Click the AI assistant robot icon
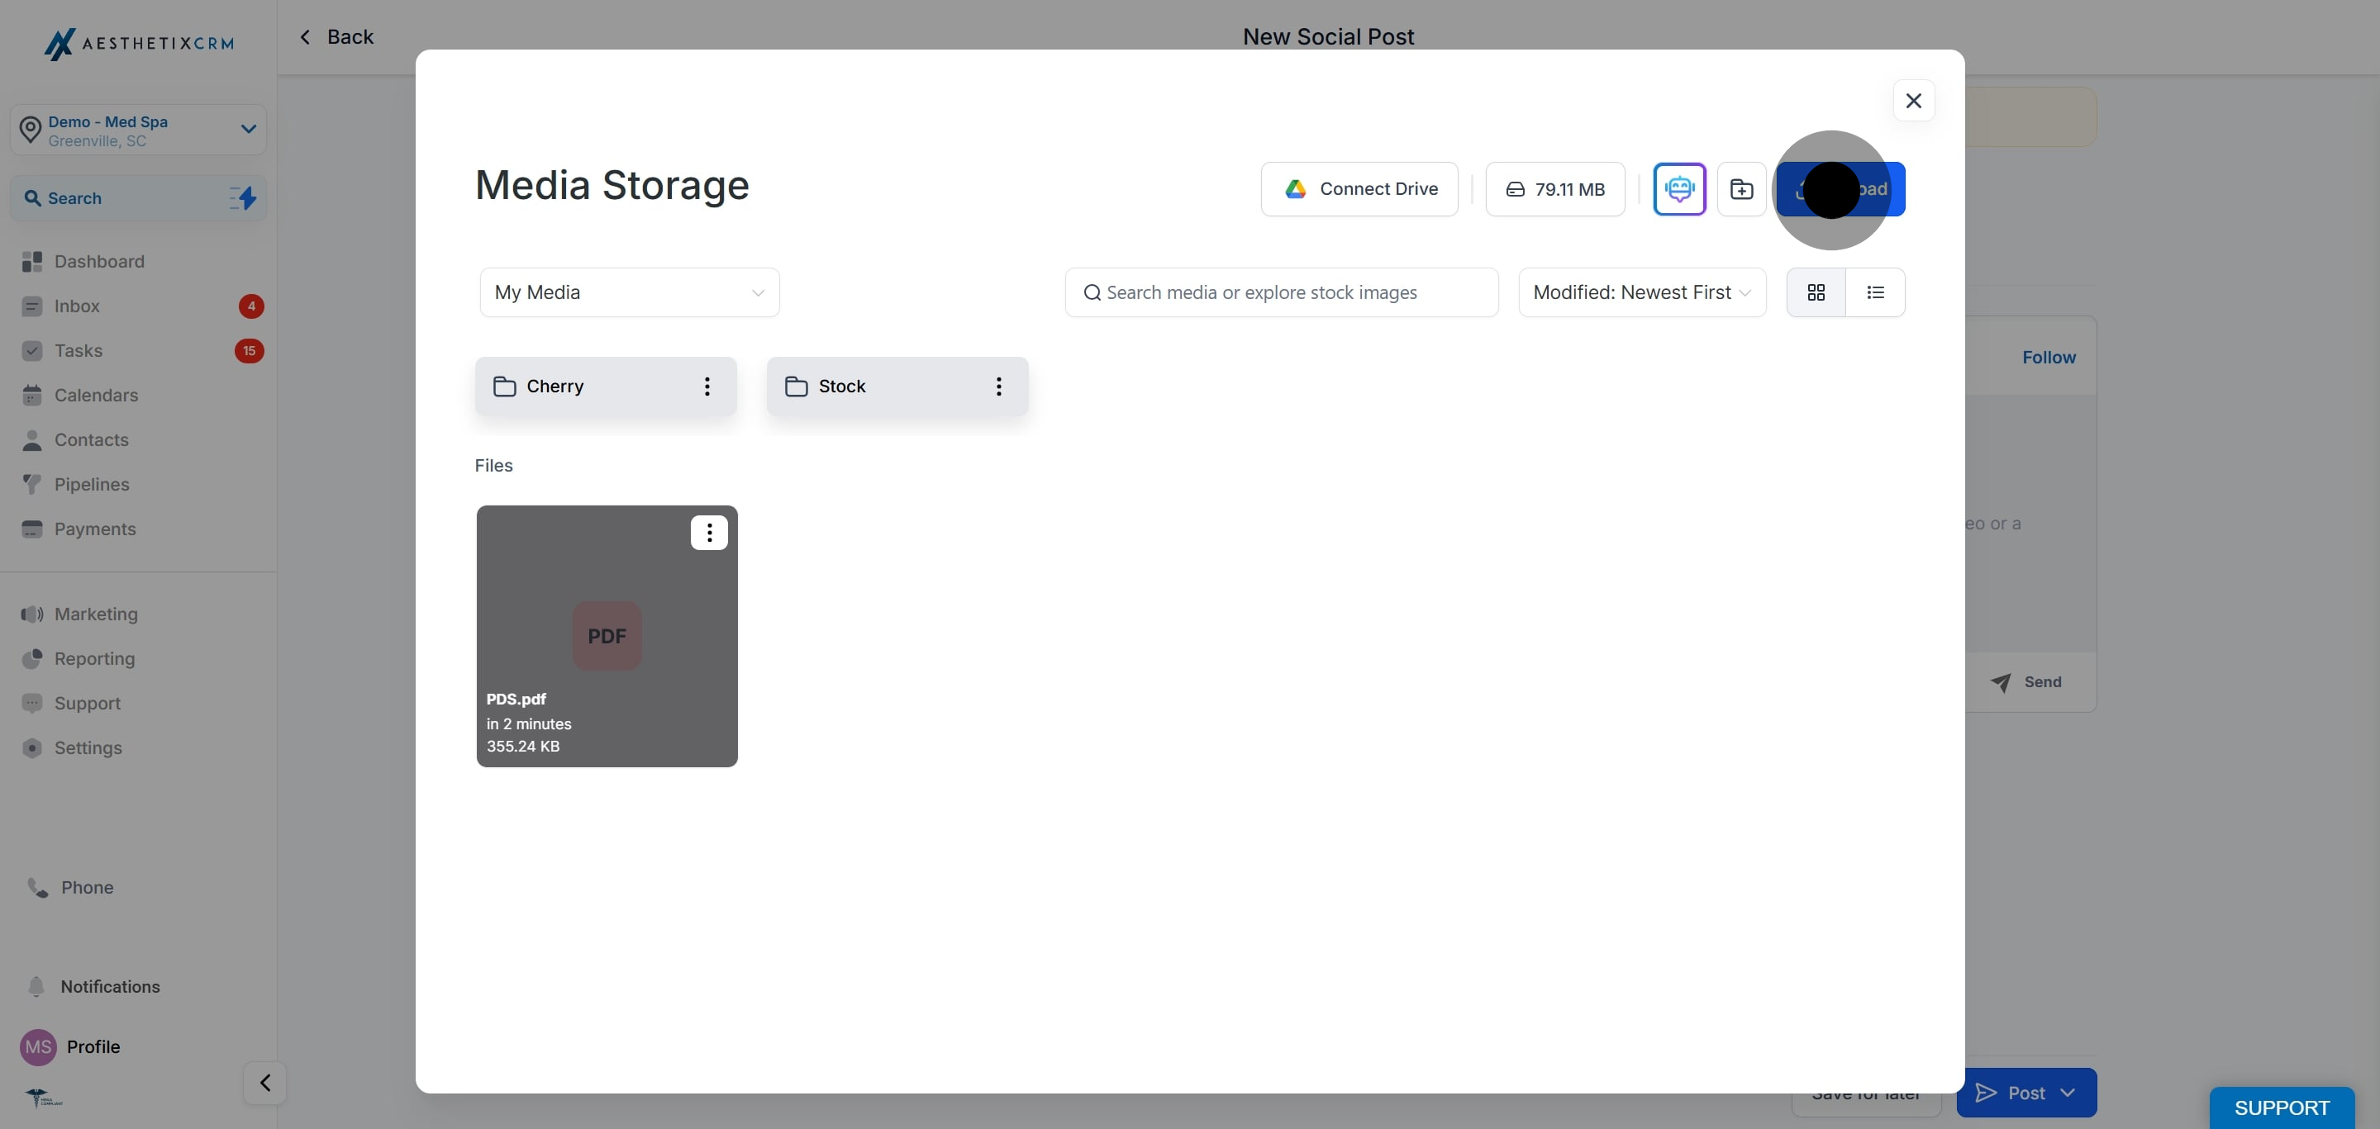 click(1678, 189)
